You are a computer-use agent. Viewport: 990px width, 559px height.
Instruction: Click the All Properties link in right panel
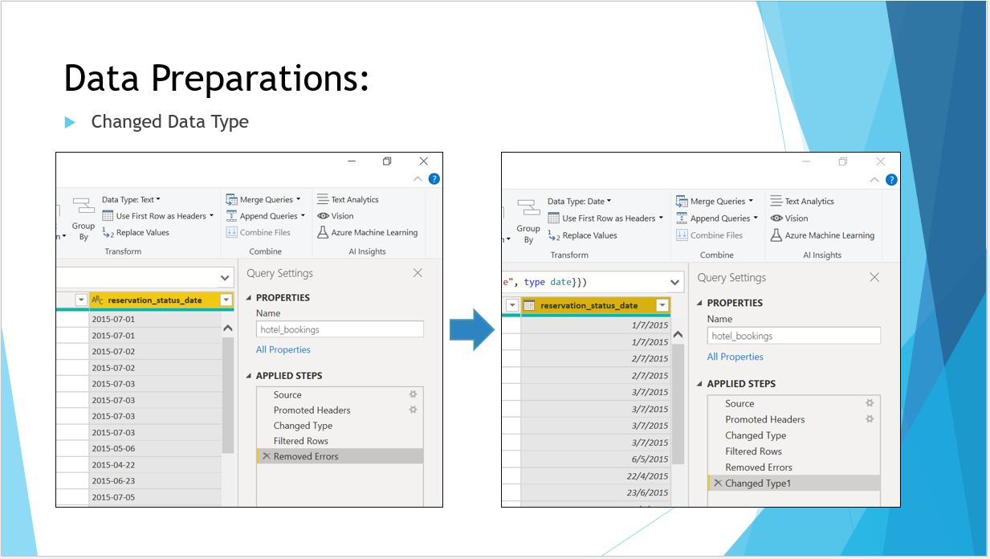735,357
